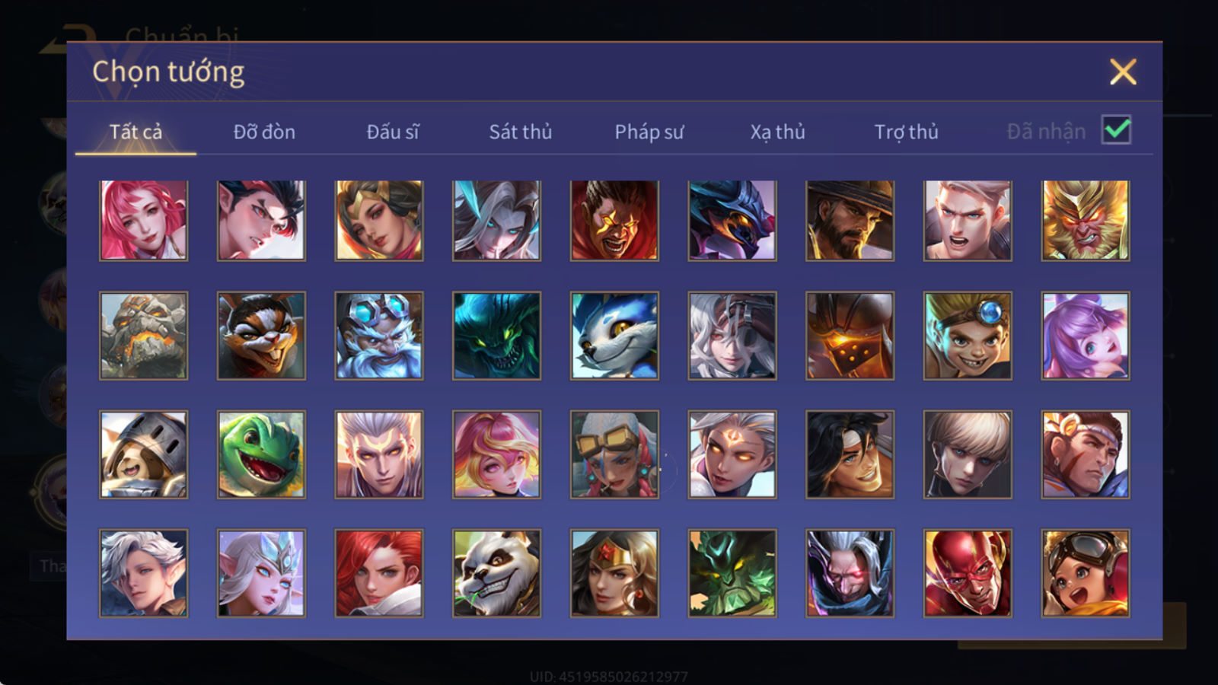The height and width of the screenshot is (685, 1218).
Task: Toggle the Đã nhận checkbox
Action: (x=1116, y=130)
